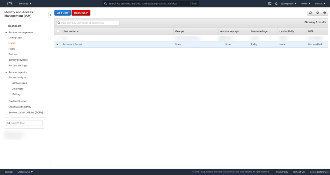The height and width of the screenshot is (175, 330).
Task: Click the Password age column header
Action: (259, 31)
